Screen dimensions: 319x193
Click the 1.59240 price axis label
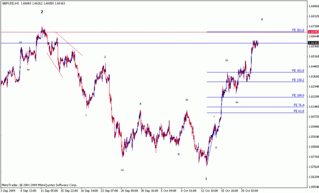coord(314,137)
